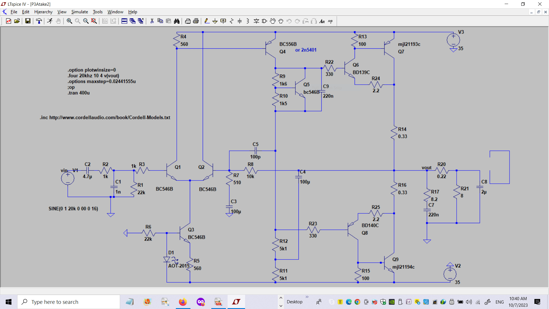
Task: Select the V1 input voltage source symbol
Action: (x=68, y=179)
